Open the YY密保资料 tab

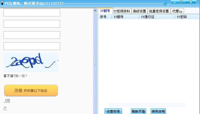[122, 11]
